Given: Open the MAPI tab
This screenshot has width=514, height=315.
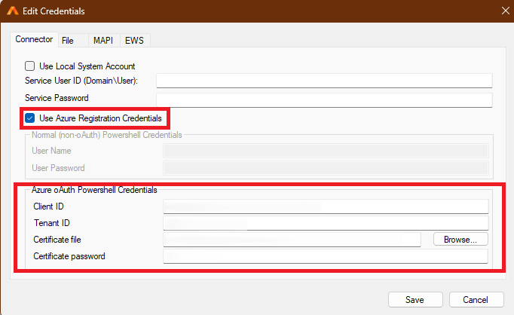Looking at the screenshot, I should tap(103, 41).
